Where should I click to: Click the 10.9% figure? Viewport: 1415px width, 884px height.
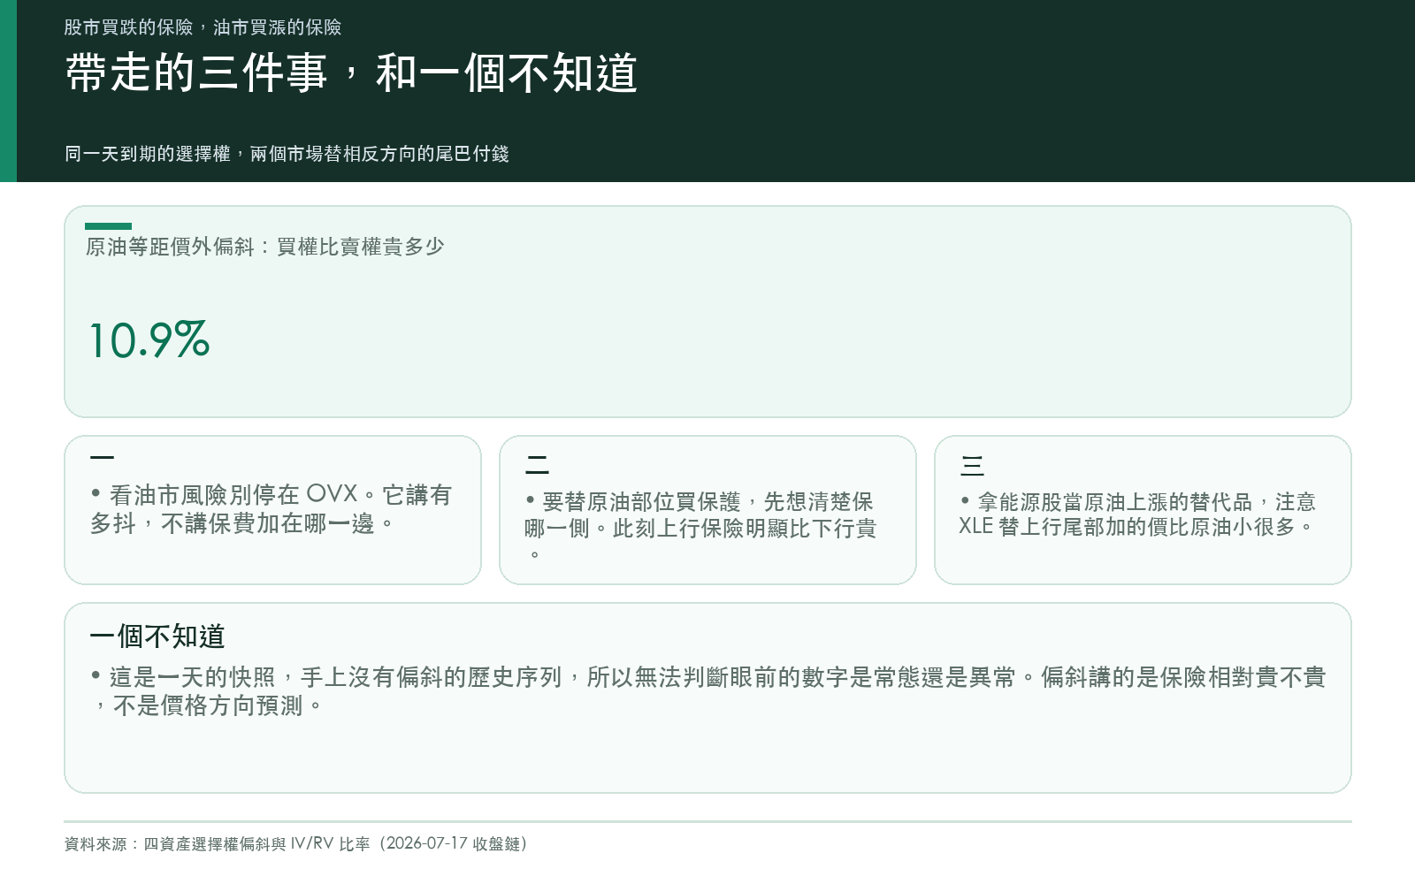tap(149, 340)
